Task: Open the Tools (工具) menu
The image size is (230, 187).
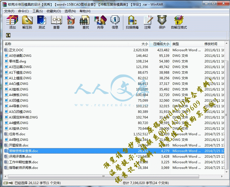Action: 38,11
